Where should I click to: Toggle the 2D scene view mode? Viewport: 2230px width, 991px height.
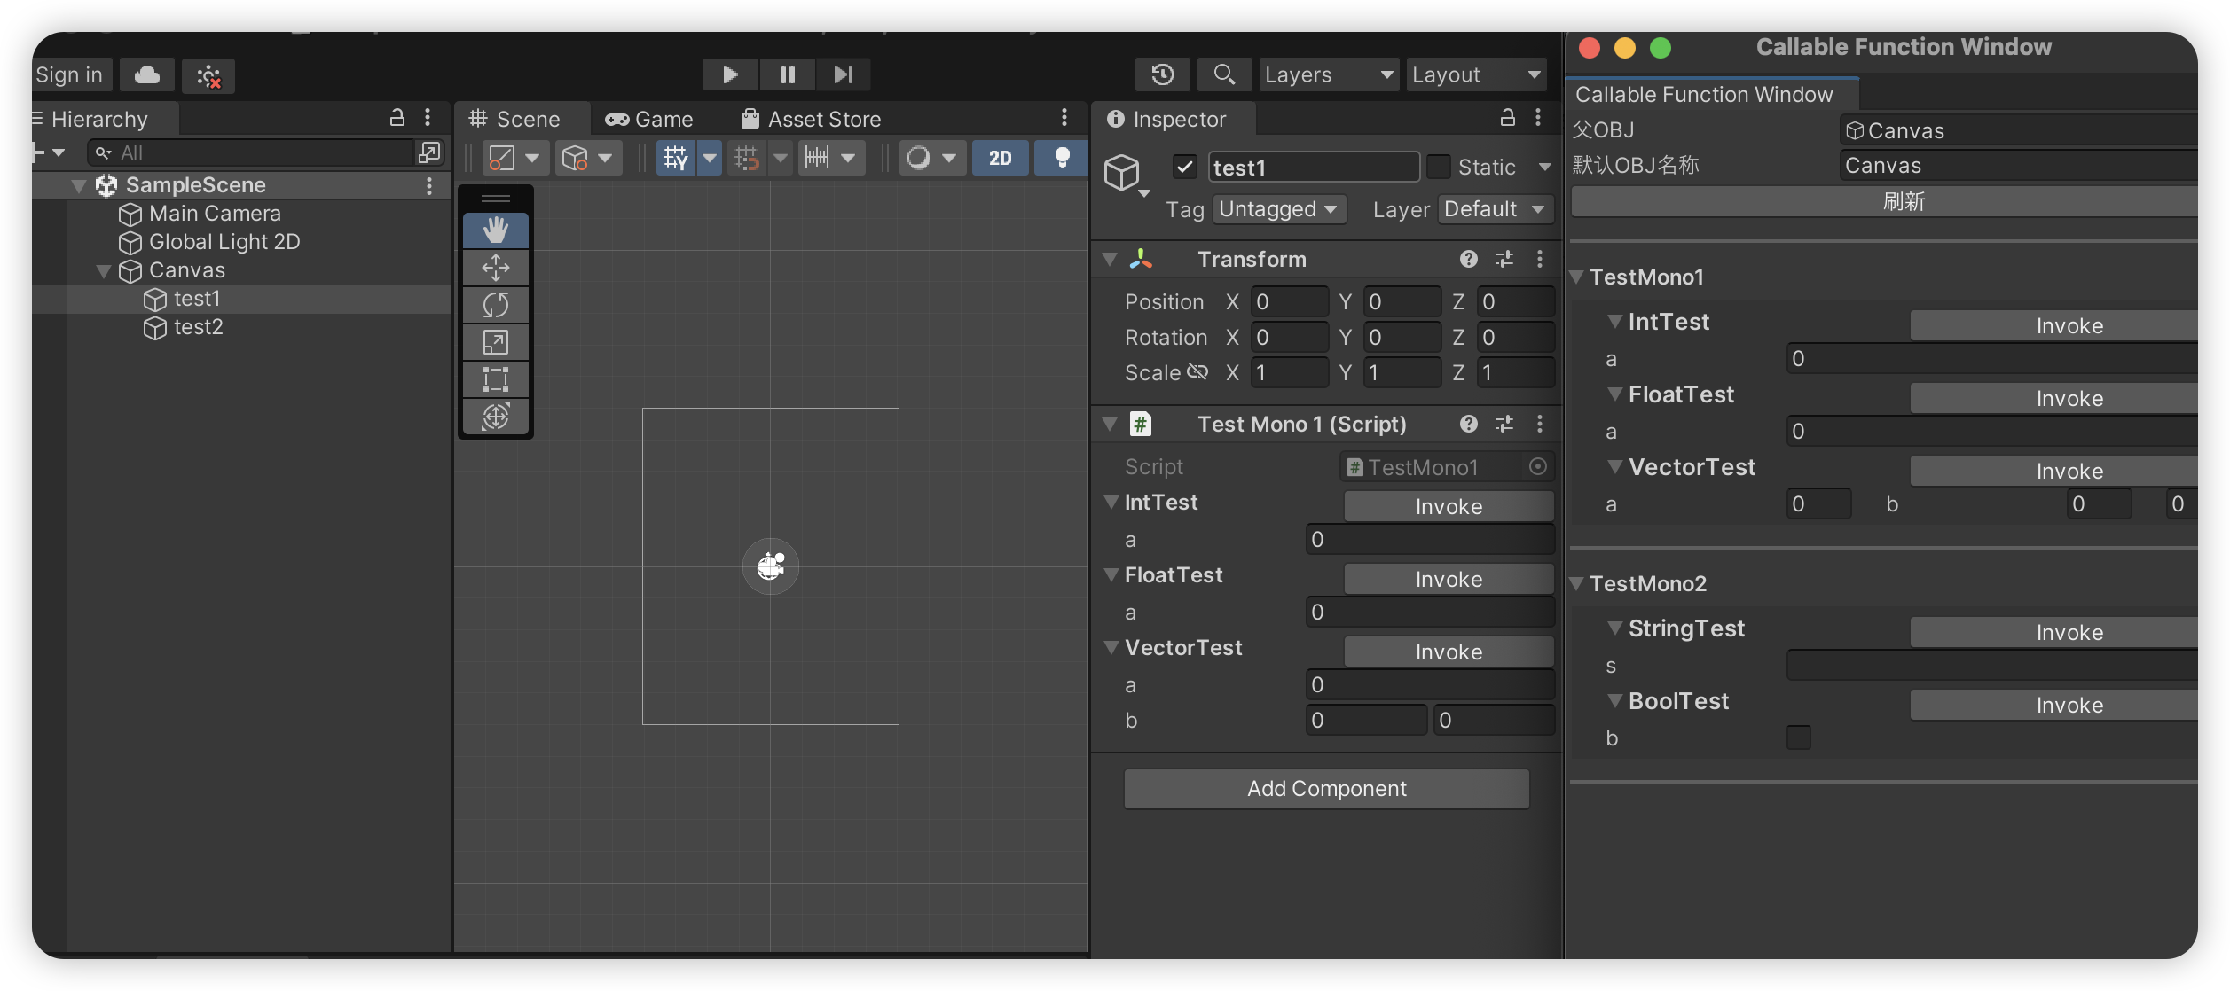1000,159
